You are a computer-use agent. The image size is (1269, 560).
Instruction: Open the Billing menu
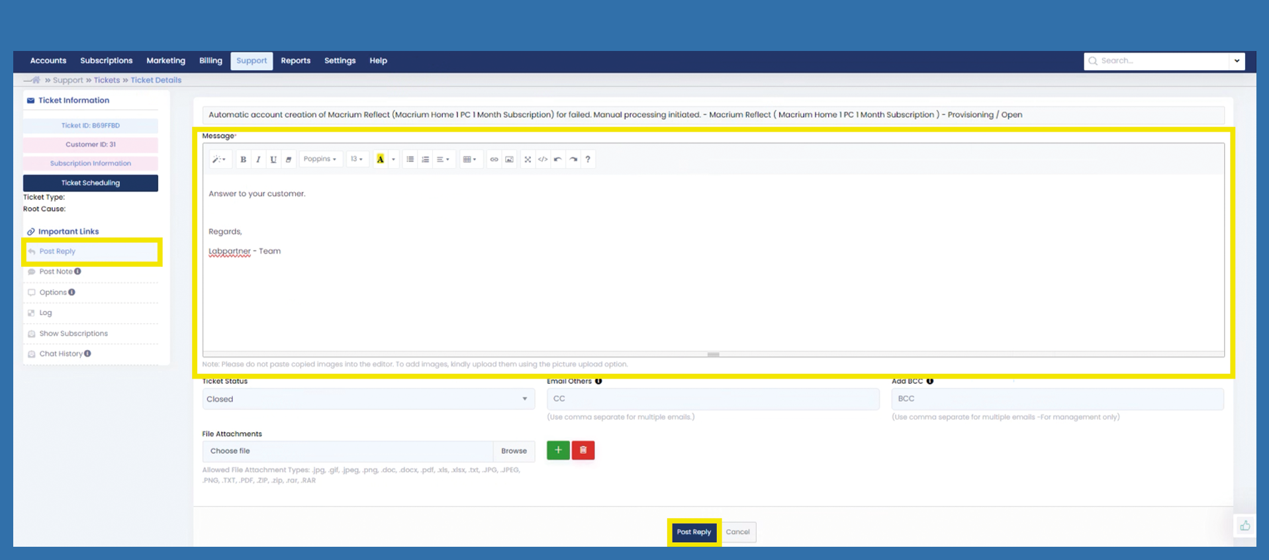click(x=211, y=61)
